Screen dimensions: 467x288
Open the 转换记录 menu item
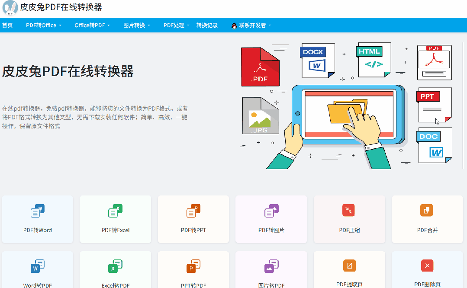[206, 25]
